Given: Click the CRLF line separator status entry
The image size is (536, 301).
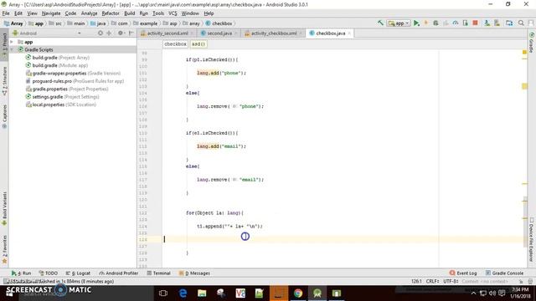Looking at the screenshot, I should coord(432,281).
